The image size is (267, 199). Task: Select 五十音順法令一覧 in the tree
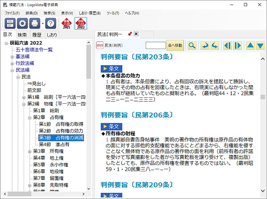coord(34,49)
